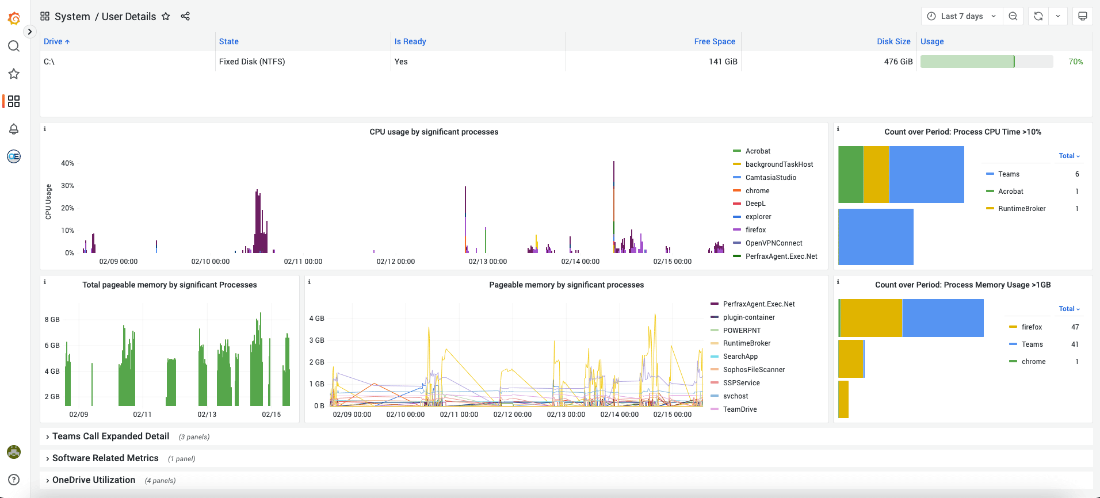
Task: Mark dashboard as favorite with star
Action: [166, 16]
